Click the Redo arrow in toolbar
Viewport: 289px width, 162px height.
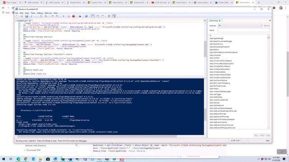point(57,16)
